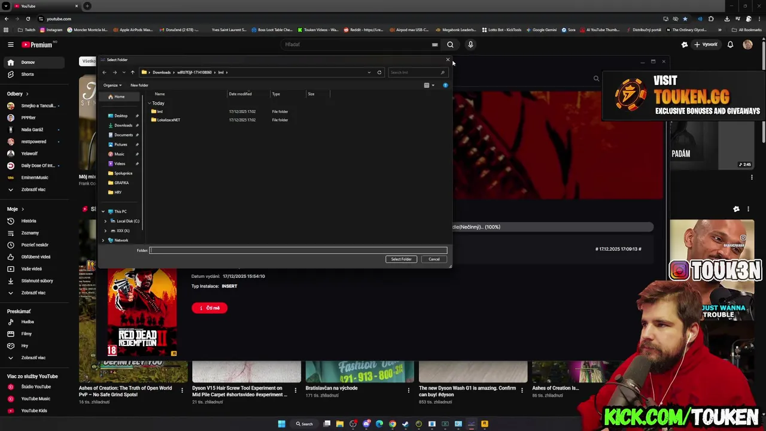The width and height of the screenshot is (766, 431).
Task: Open Pozrieť neskôr in sidebar
Action: click(35, 245)
